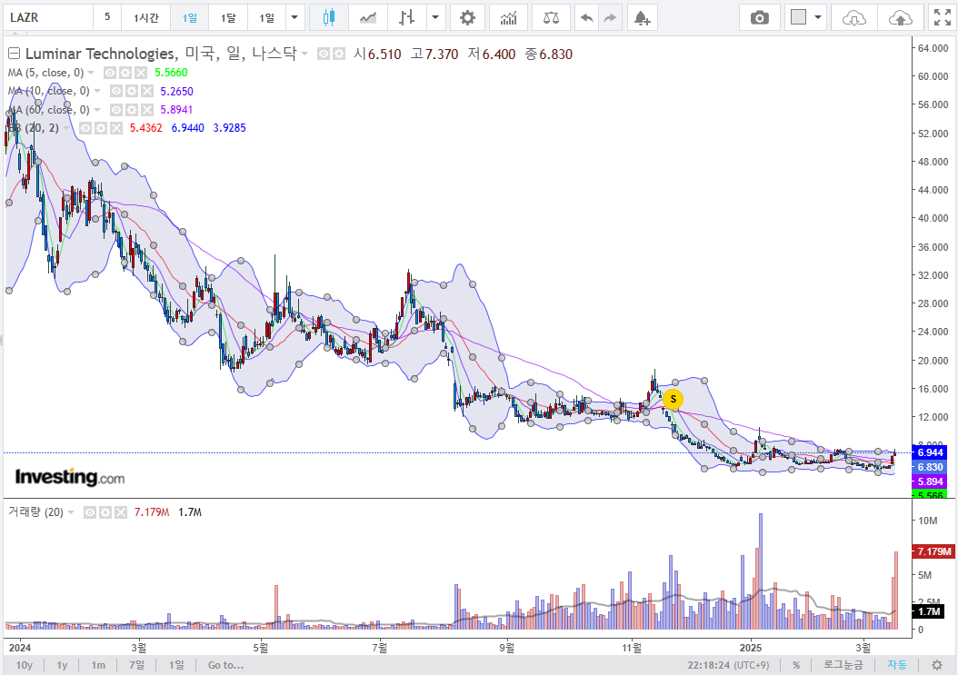Open dropdown arrow next to MA (5, close, 0)
The height and width of the screenshot is (675, 958).
pyautogui.click(x=91, y=73)
